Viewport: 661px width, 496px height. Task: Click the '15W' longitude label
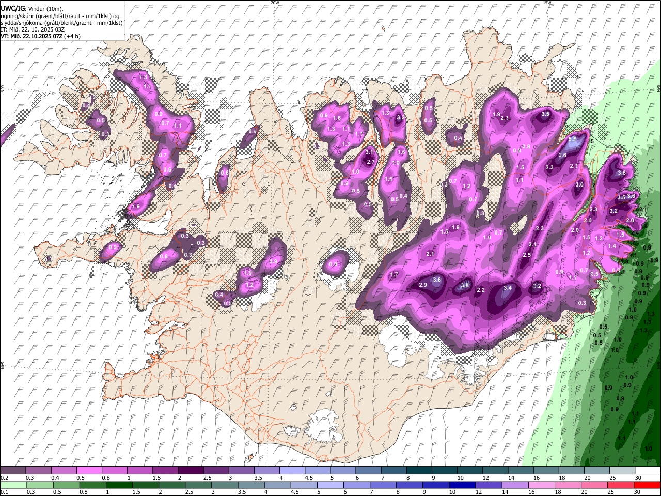point(547,3)
